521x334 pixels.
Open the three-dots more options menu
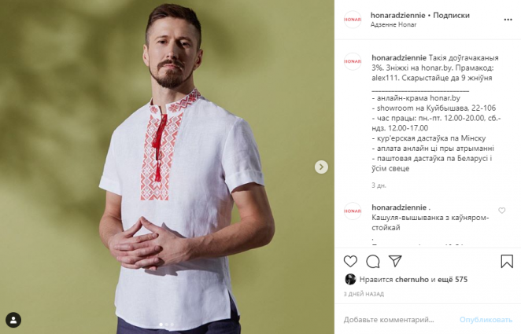point(508,20)
